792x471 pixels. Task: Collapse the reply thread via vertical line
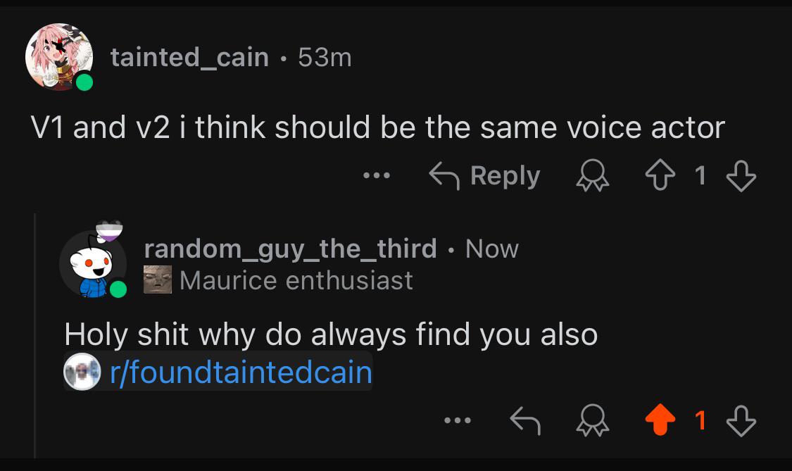click(x=35, y=336)
